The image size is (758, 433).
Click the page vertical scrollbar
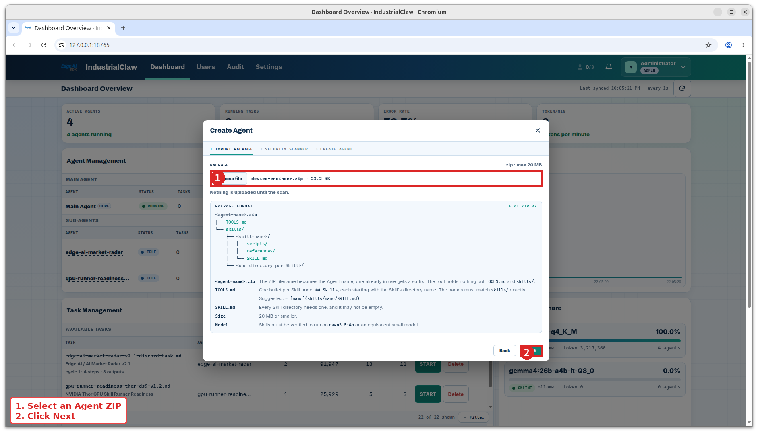[x=749, y=184]
